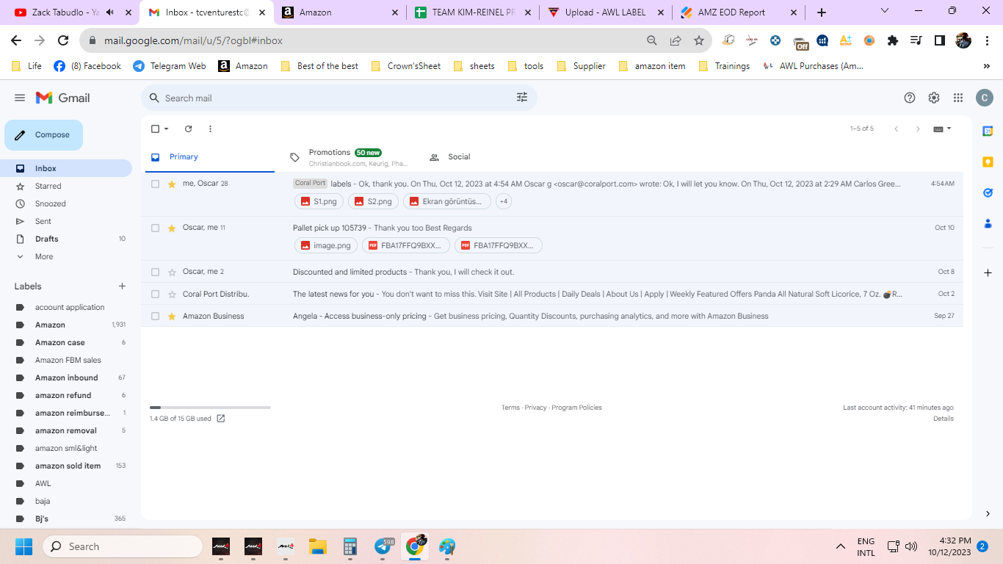
Task: Click the refresh inbox icon
Action: tap(188, 129)
